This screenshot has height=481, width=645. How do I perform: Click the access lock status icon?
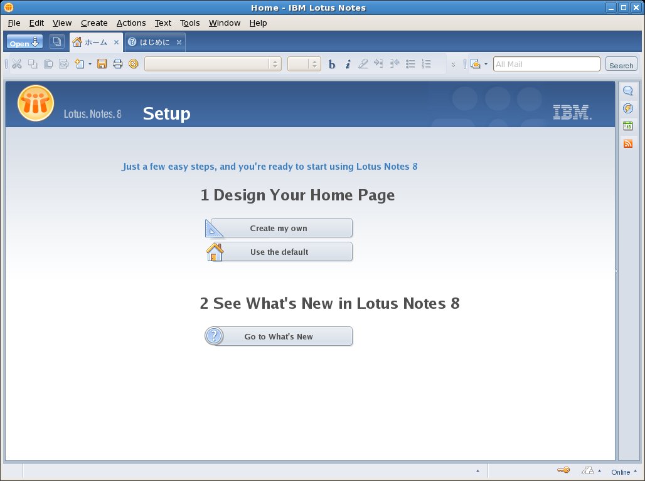tap(587, 471)
